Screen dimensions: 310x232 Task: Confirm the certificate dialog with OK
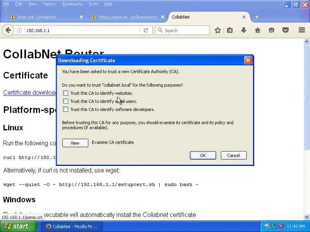(203, 155)
